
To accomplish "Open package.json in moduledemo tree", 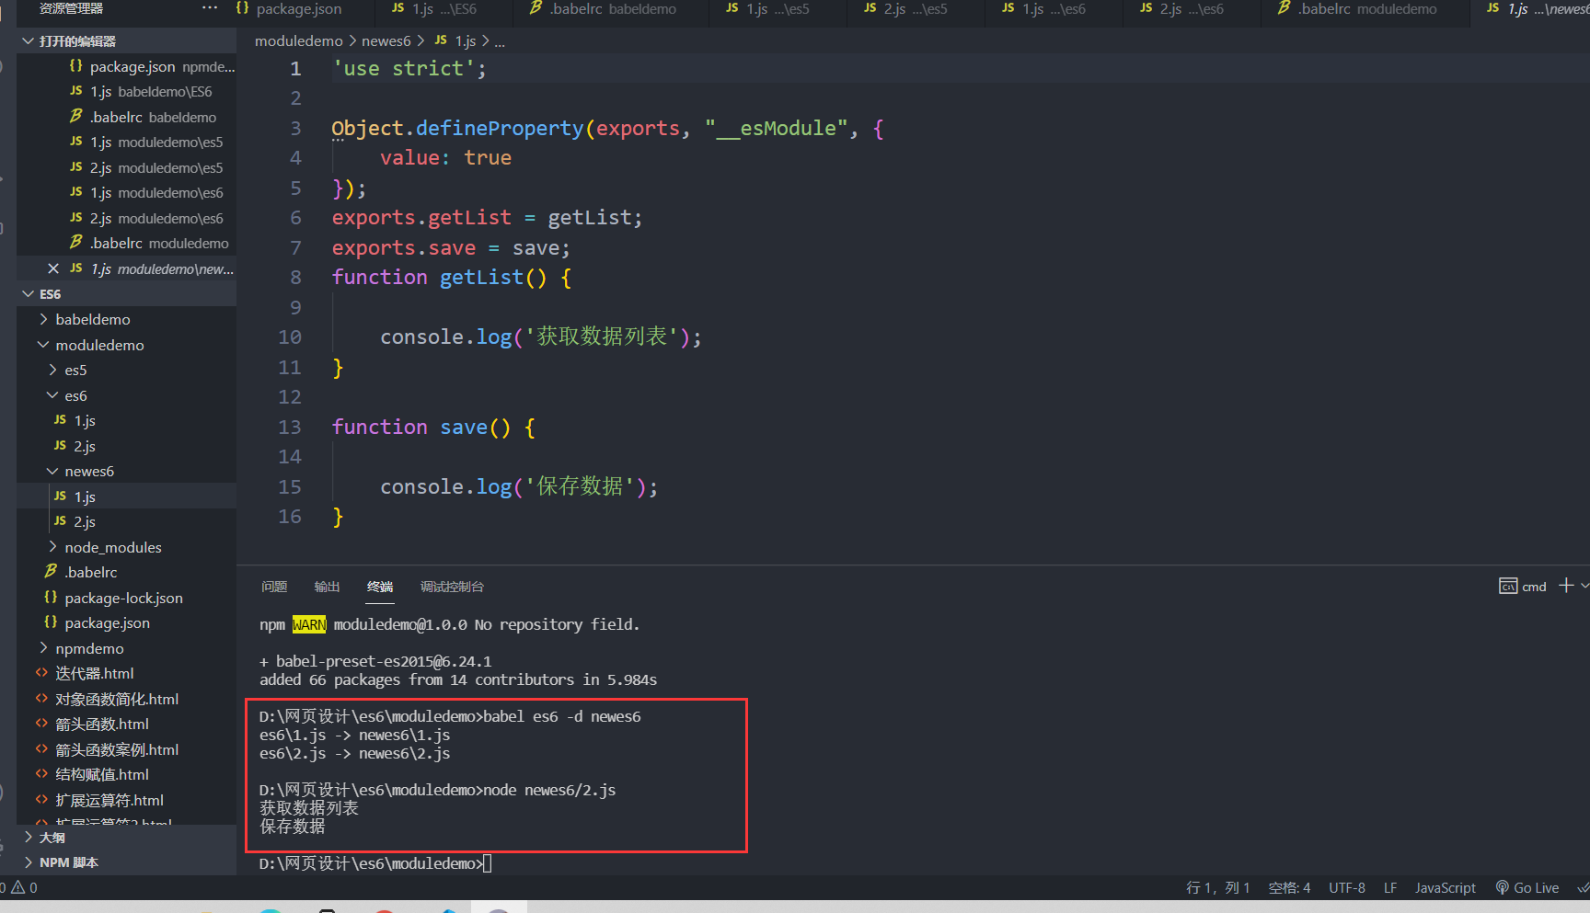I will pos(126,622).
